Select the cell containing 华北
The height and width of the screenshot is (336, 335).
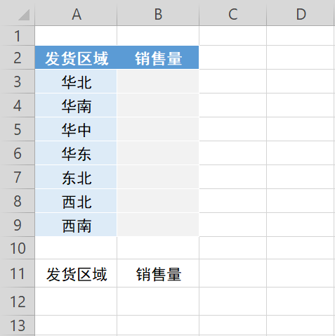[76, 82]
